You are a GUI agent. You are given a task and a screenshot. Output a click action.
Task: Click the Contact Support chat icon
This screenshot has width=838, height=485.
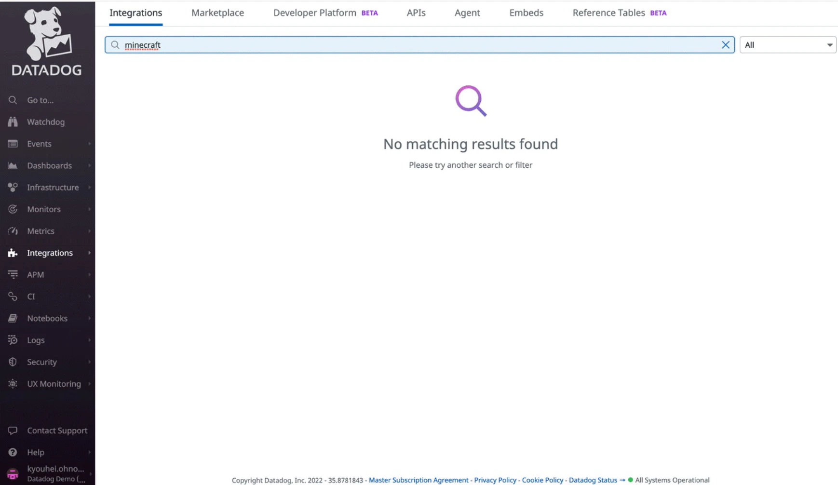13,431
